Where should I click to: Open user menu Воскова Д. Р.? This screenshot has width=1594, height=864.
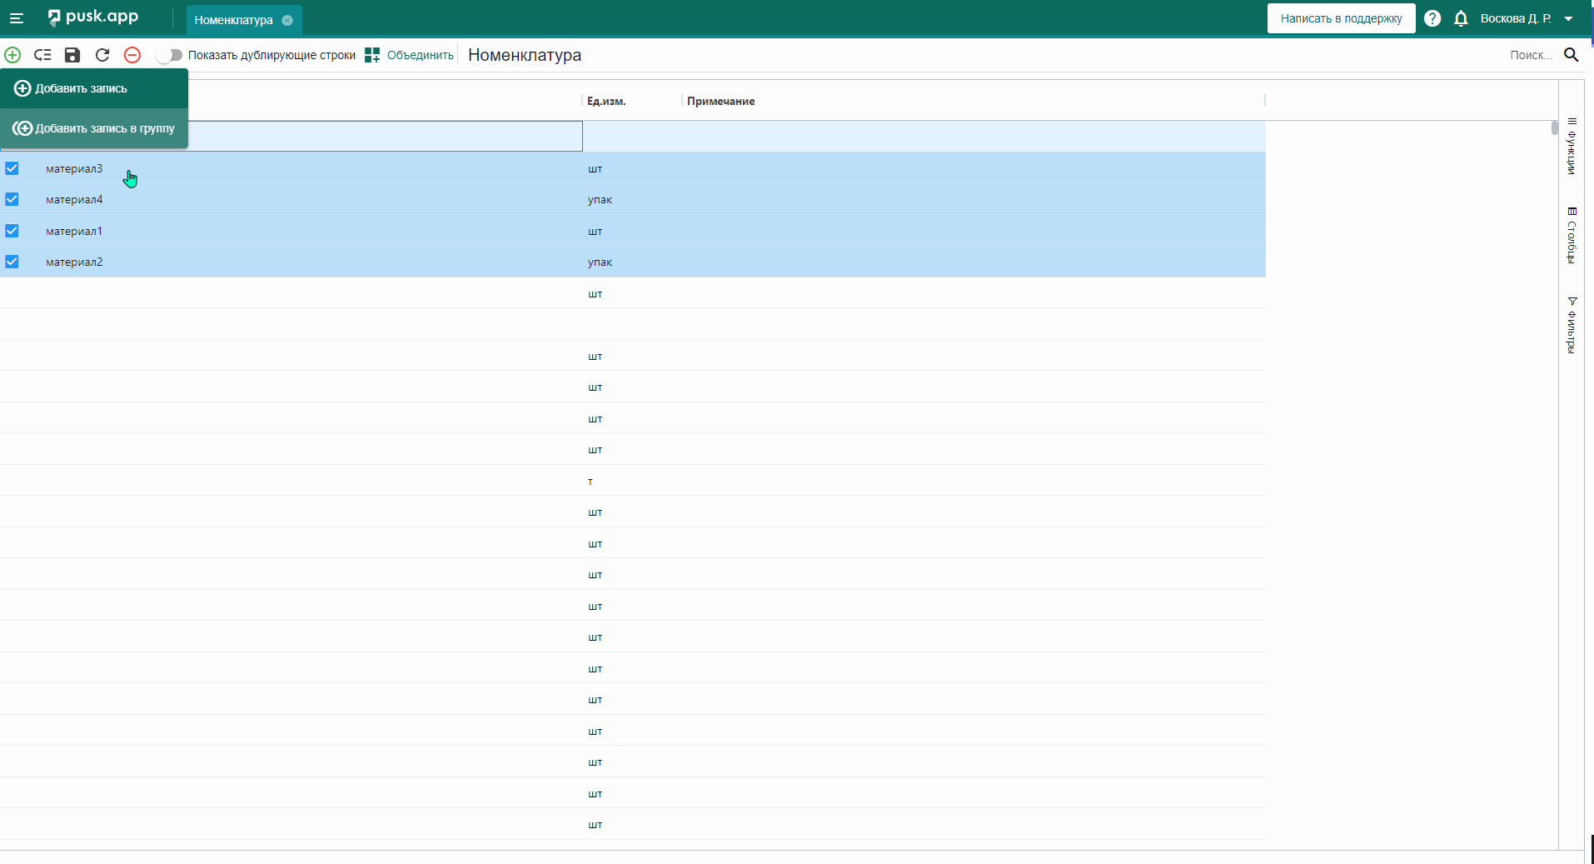[1527, 18]
